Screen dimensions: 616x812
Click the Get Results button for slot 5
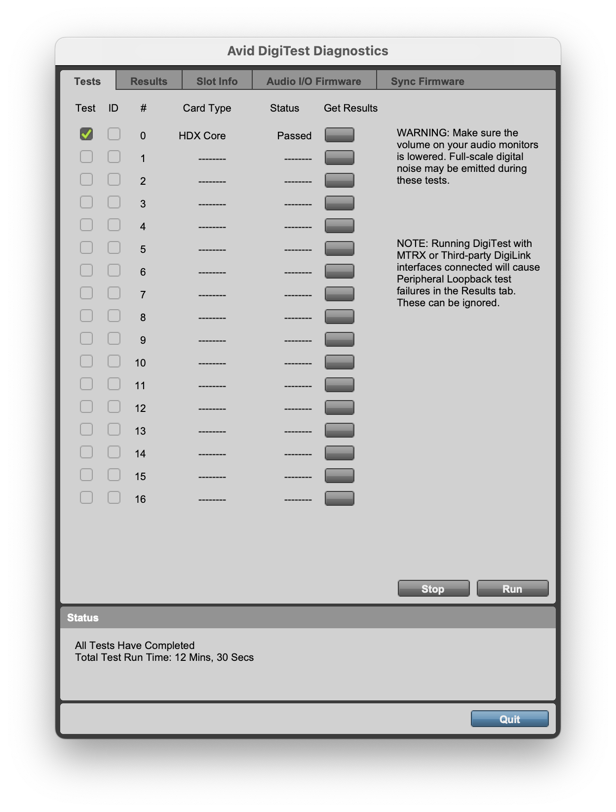340,248
